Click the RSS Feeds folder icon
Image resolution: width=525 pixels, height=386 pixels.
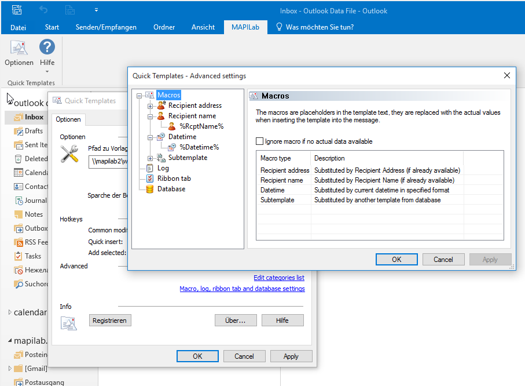click(x=19, y=242)
